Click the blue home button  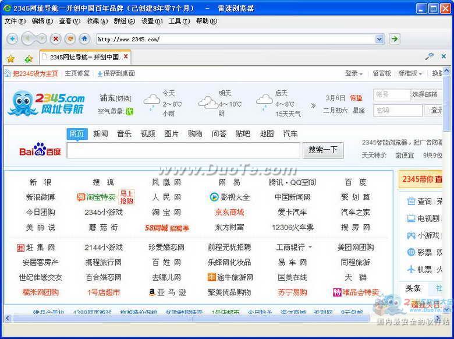(85, 39)
